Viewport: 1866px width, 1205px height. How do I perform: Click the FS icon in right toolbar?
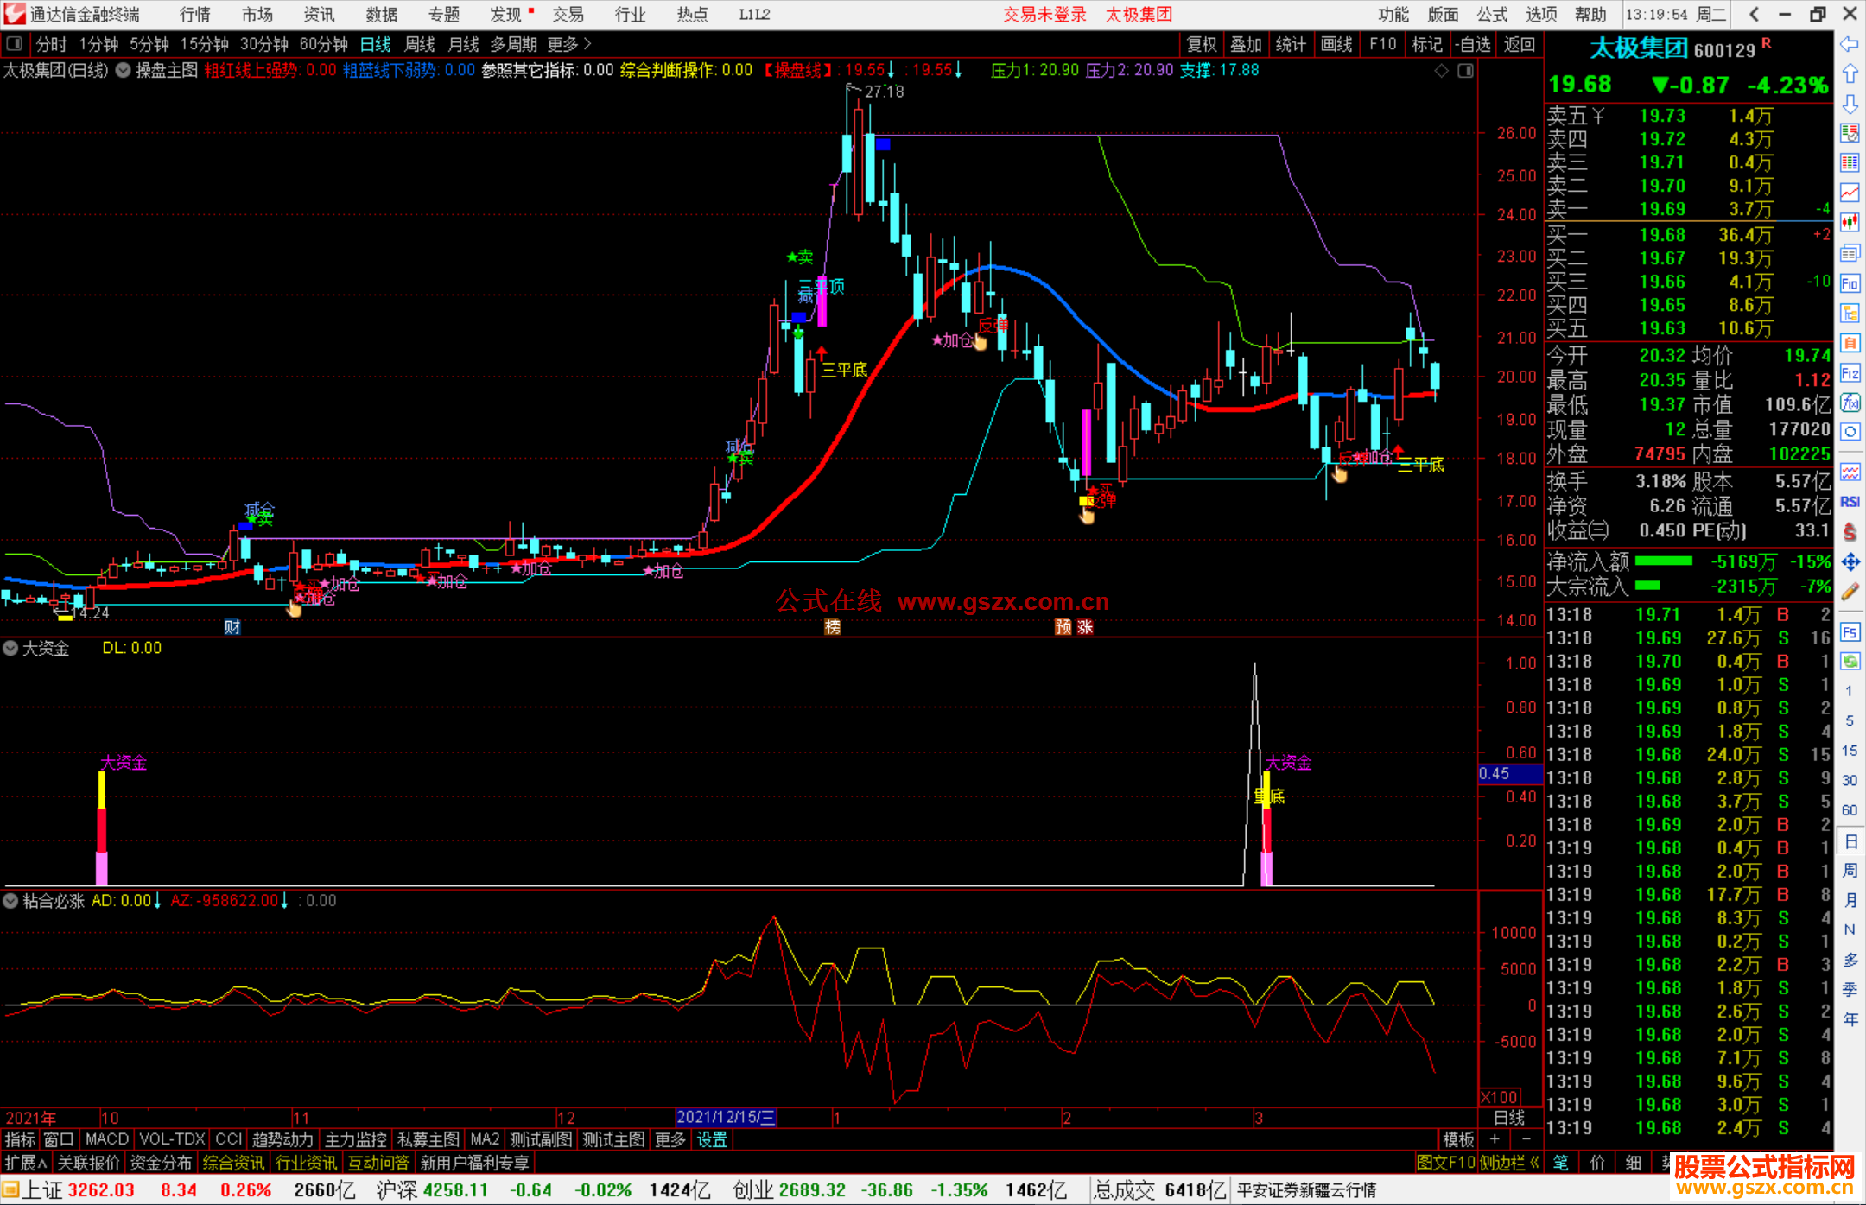pos(1850,631)
